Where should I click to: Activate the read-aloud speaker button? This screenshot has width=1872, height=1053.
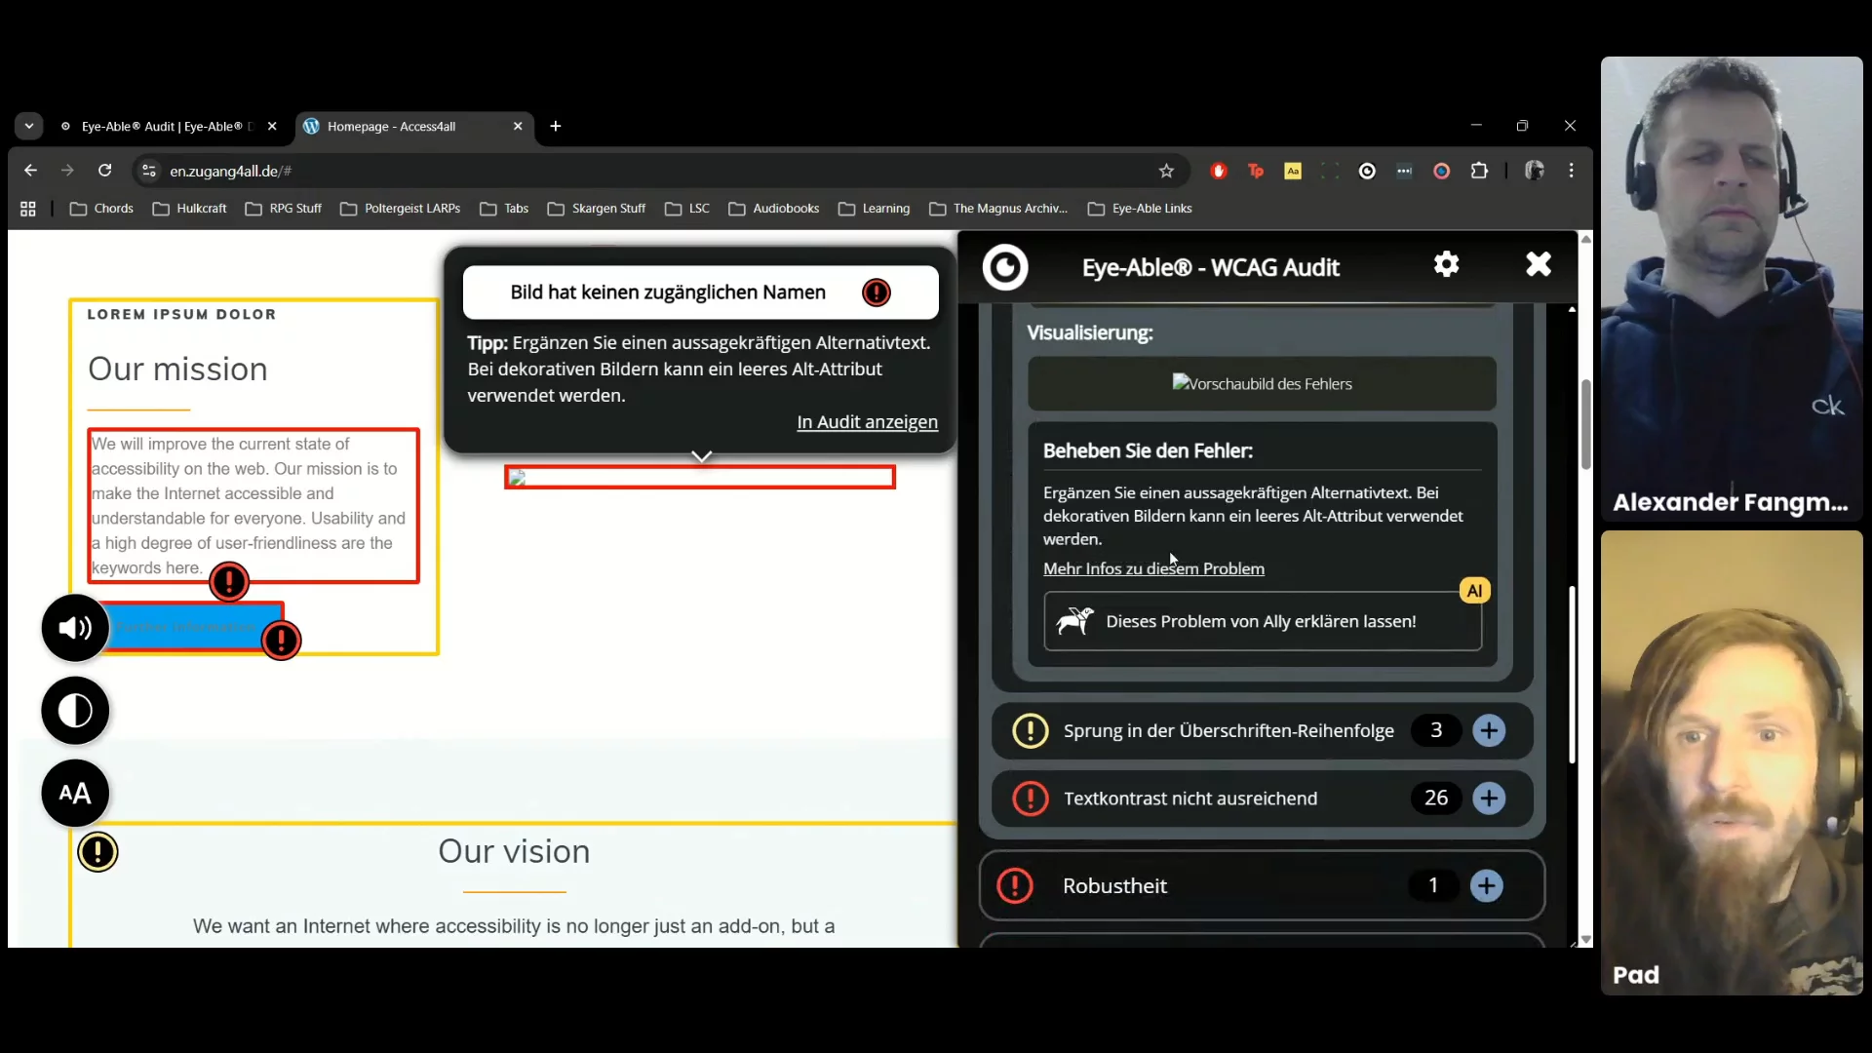[75, 628]
